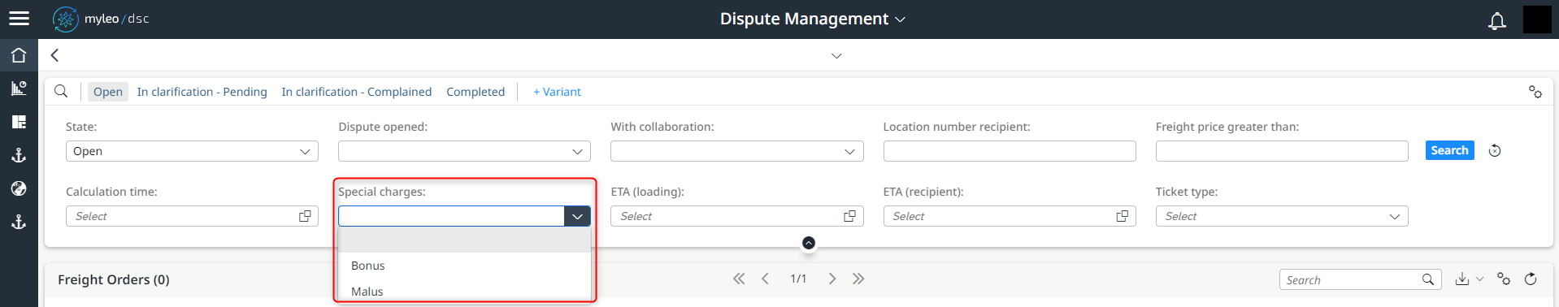
Task: Focus the Location number recipient field
Action: click(x=1010, y=151)
